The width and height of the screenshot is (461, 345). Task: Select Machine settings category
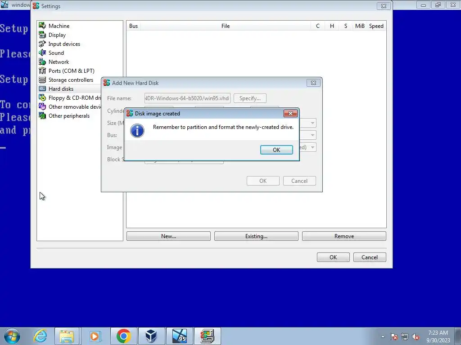59,26
